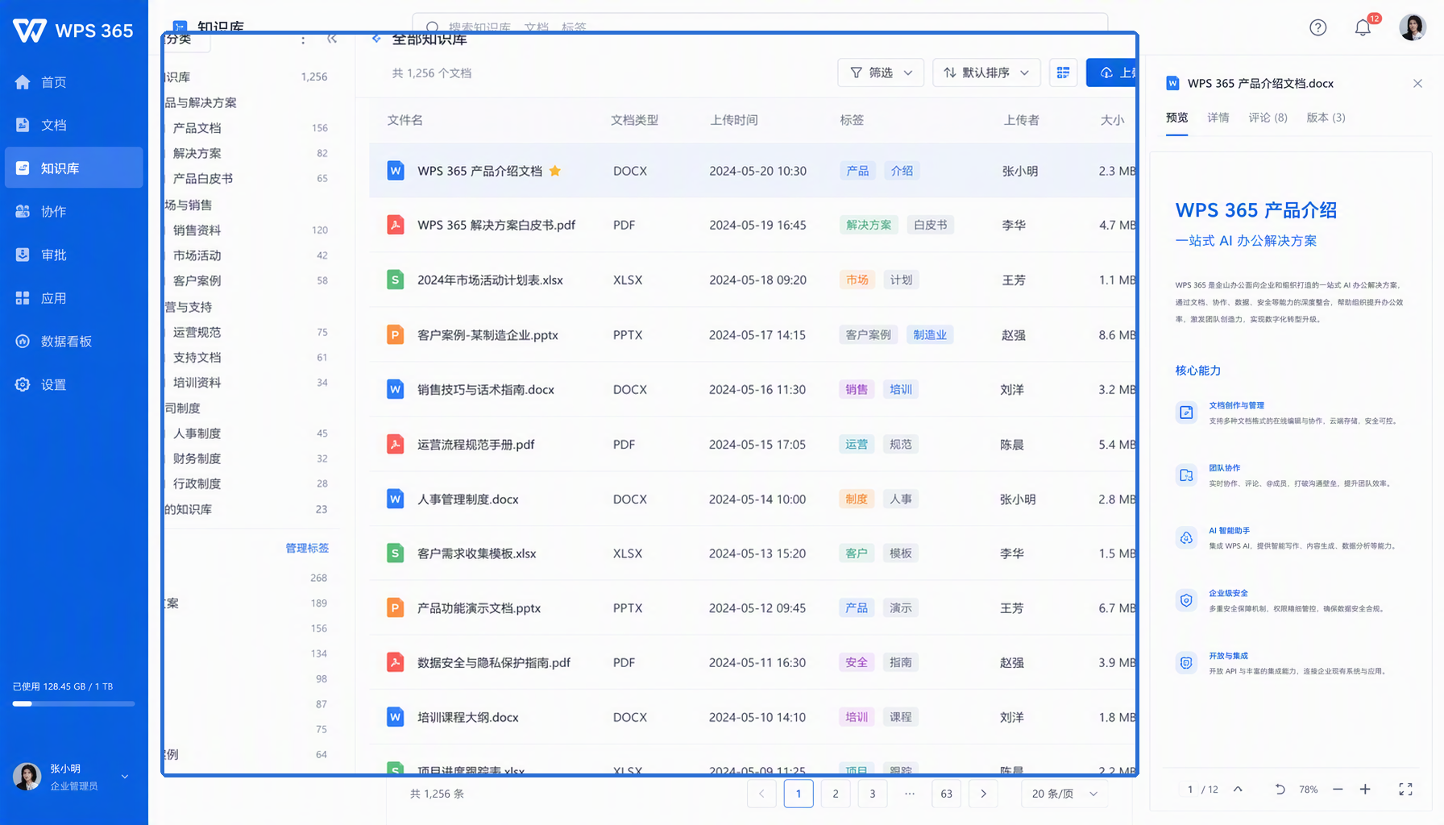Open the 默认排序 sort dropdown

(986, 73)
